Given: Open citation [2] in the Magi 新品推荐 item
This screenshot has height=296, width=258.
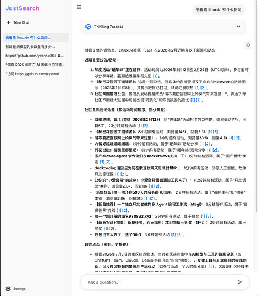Looking at the screenshot, I should coord(125,210).
